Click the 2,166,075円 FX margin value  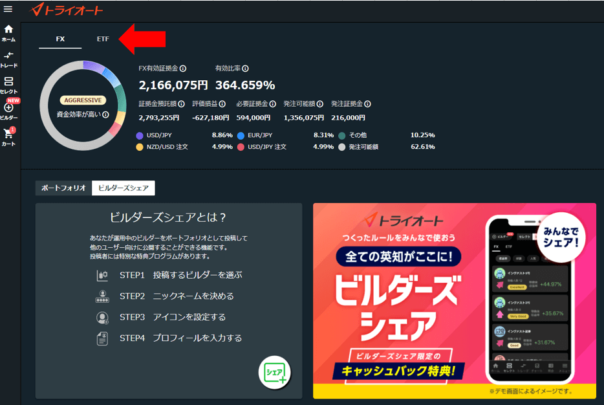(x=173, y=85)
